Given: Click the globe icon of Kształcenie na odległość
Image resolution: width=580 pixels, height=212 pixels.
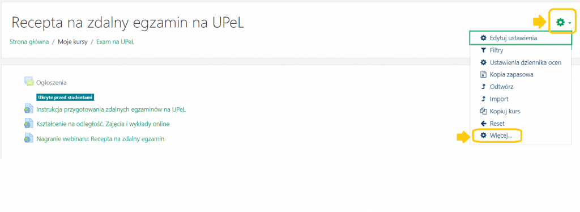Looking at the screenshot, I should (29, 123).
